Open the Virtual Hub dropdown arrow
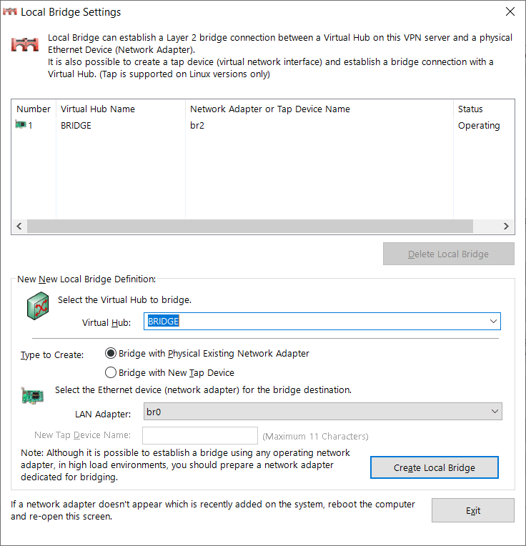526x546 pixels. coord(493,321)
